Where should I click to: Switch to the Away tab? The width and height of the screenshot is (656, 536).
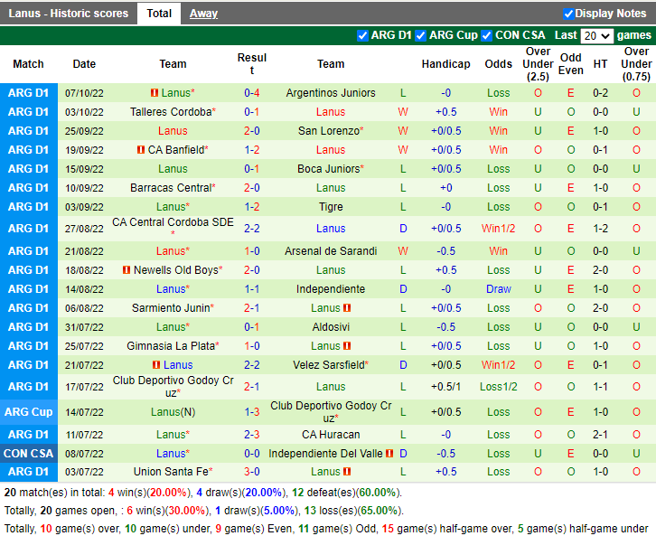pyautogui.click(x=203, y=14)
